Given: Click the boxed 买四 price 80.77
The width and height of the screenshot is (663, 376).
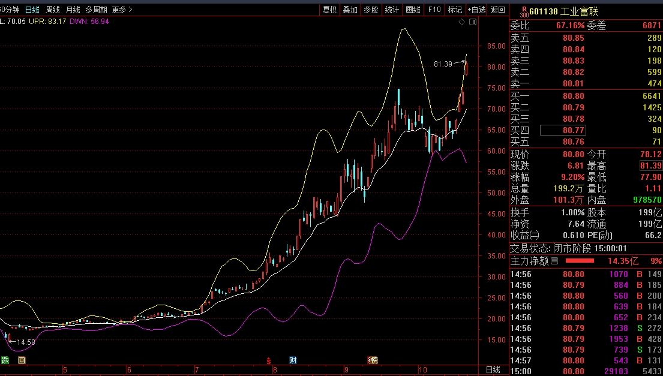Looking at the screenshot, I should point(563,130).
